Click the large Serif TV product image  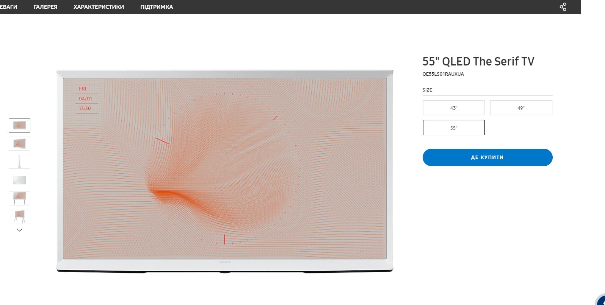(225, 171)
